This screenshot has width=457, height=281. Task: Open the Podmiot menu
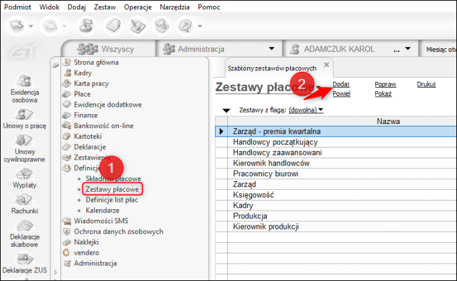click(17, 7)
